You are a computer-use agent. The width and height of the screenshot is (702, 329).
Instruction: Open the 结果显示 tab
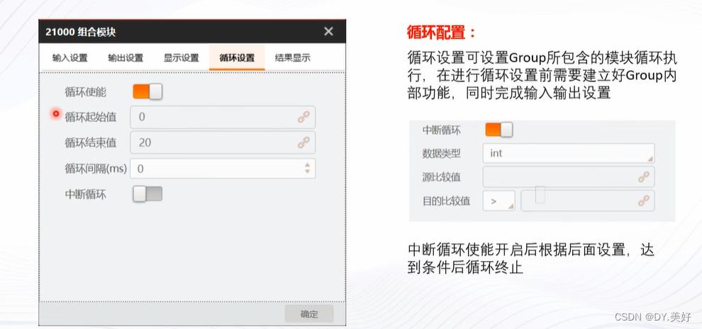coord(292,58)
